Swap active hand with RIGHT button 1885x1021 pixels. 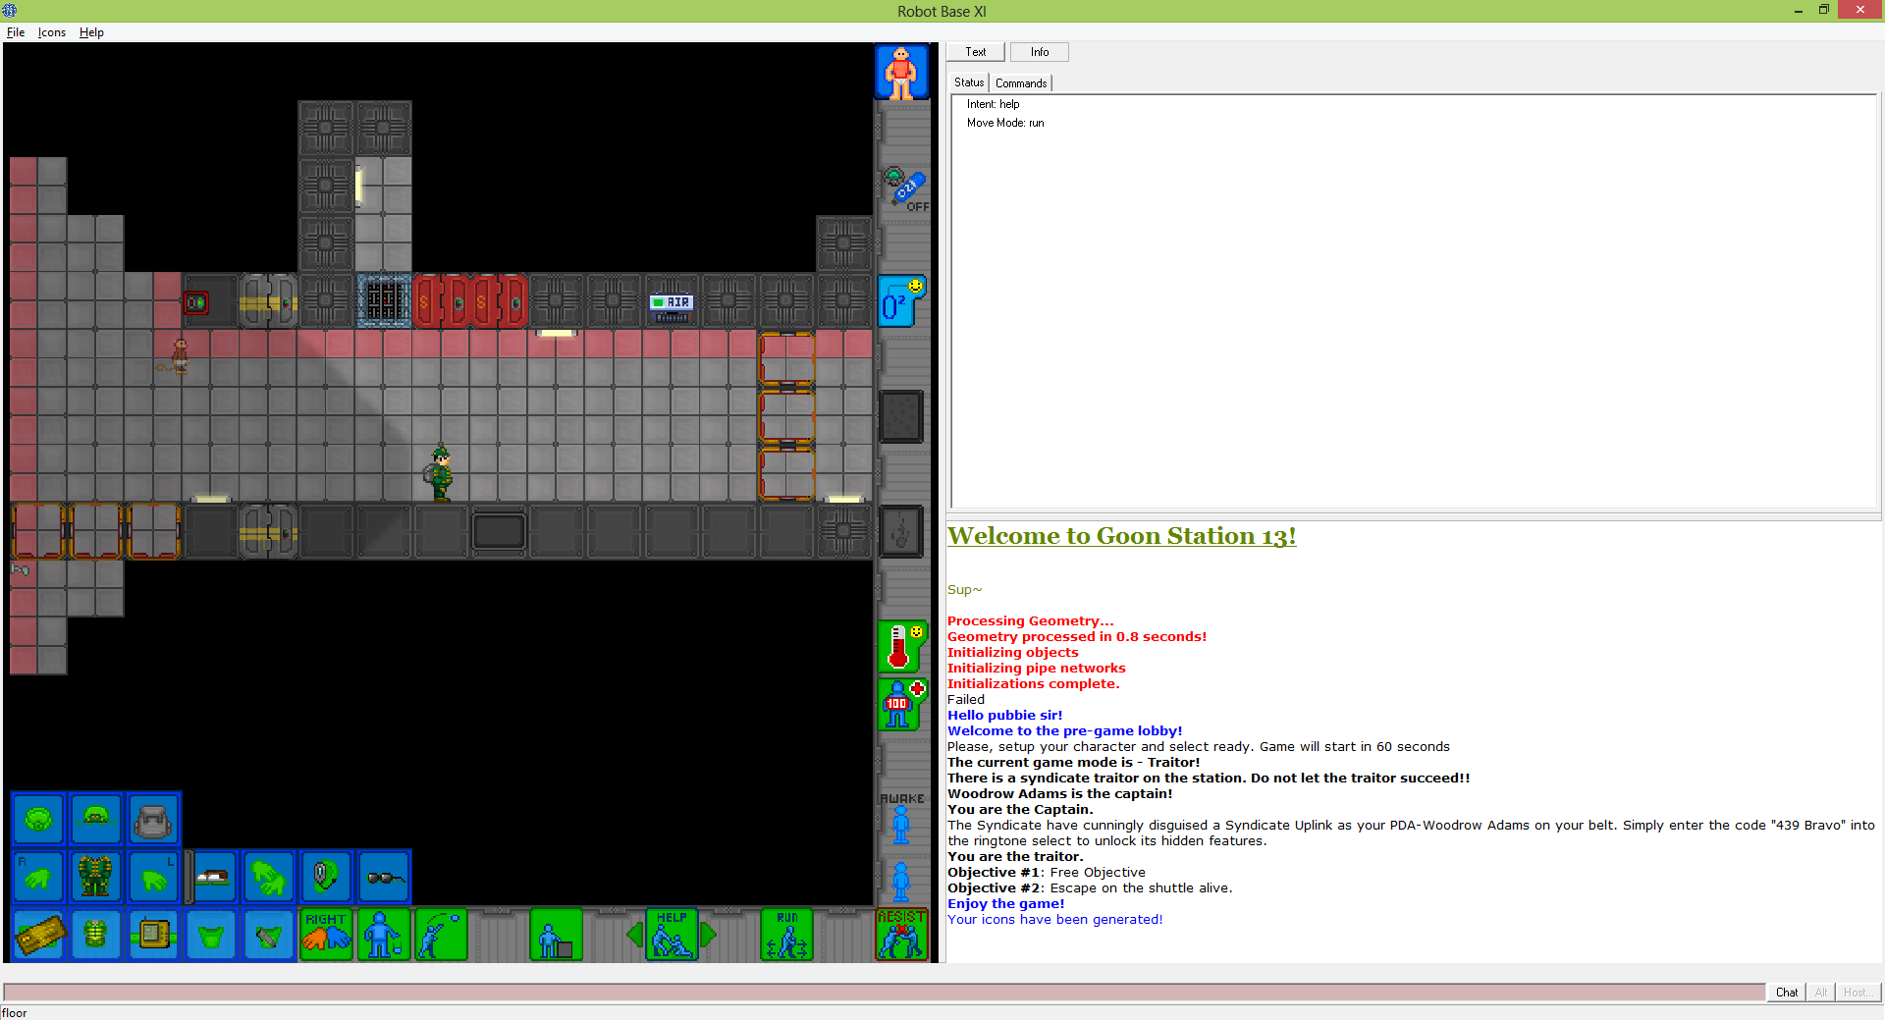coord(326,935)
